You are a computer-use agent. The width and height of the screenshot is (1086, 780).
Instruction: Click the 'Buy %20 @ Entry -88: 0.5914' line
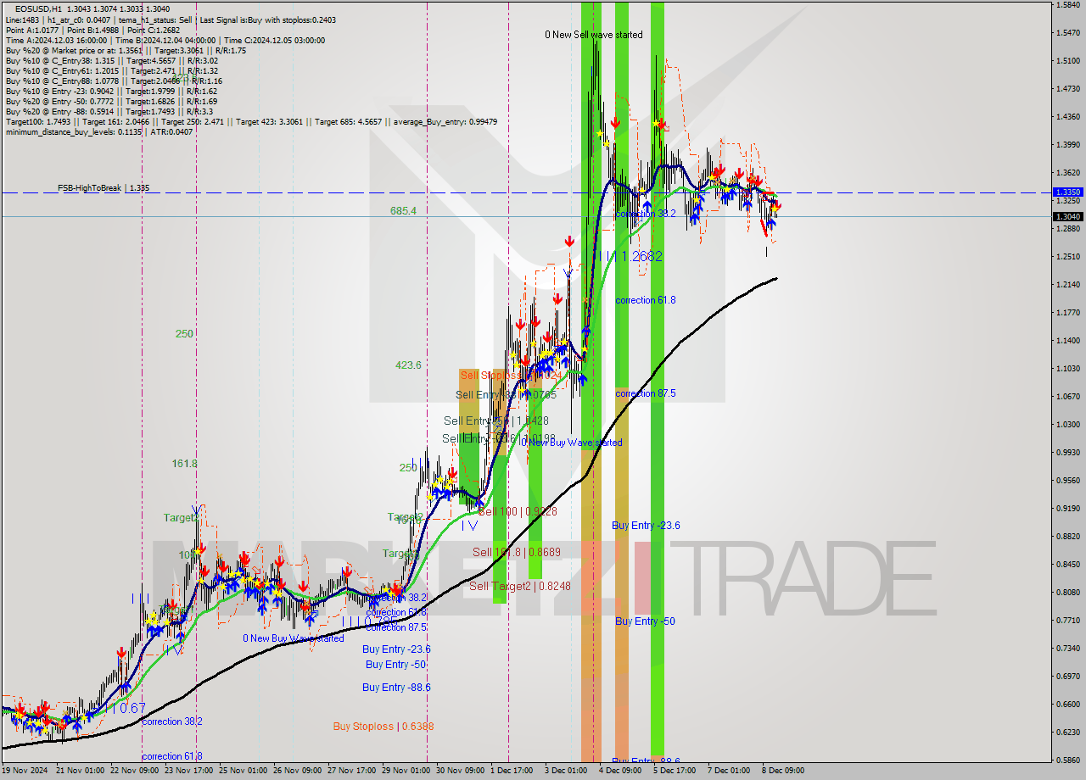(x=109, y=111)
